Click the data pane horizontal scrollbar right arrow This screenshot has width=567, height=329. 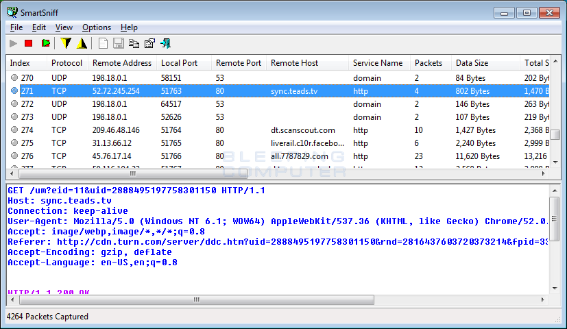point(542,300)
